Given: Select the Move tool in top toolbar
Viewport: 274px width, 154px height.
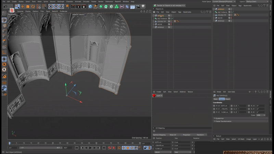Looking at the screenshot, I should pyautogui.click(x=23, y=7).
